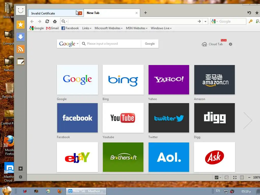Undo closed tab with the curved arrow
The image size is (260, 195).
coord(249,13)
